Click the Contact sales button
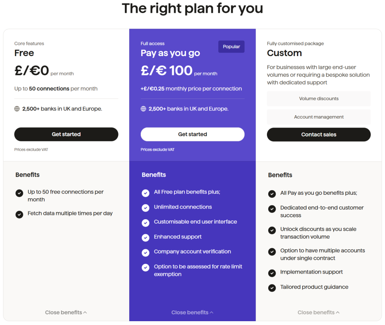Screen dimensions: 385x325 tap(319, 134)
